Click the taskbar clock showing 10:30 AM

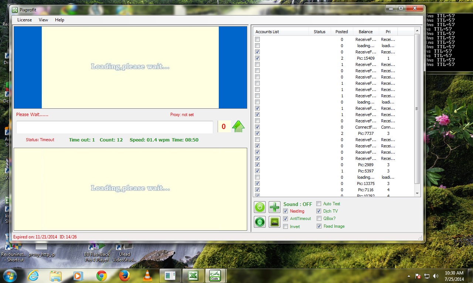[x=454, y=276]
